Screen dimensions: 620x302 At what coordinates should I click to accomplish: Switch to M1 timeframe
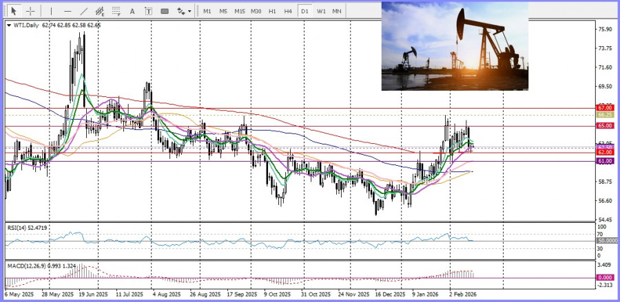click(207, 11)
